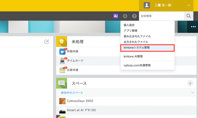Collapse the 参加中のスペース section chevron

(192, 93)
